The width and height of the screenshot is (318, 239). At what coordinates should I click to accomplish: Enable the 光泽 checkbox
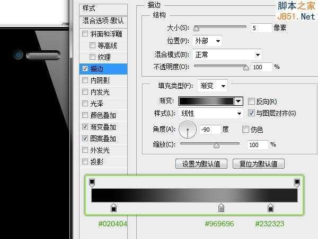click(x=85, y=104)
